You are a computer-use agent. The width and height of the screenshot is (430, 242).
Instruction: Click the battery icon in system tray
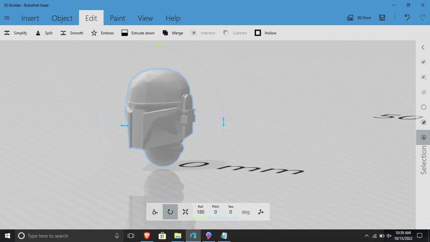382,236
